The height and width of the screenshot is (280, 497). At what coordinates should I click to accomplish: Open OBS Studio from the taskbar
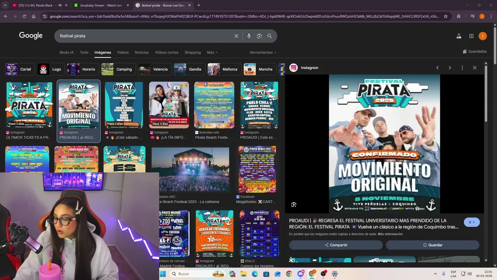click(323, 274)
